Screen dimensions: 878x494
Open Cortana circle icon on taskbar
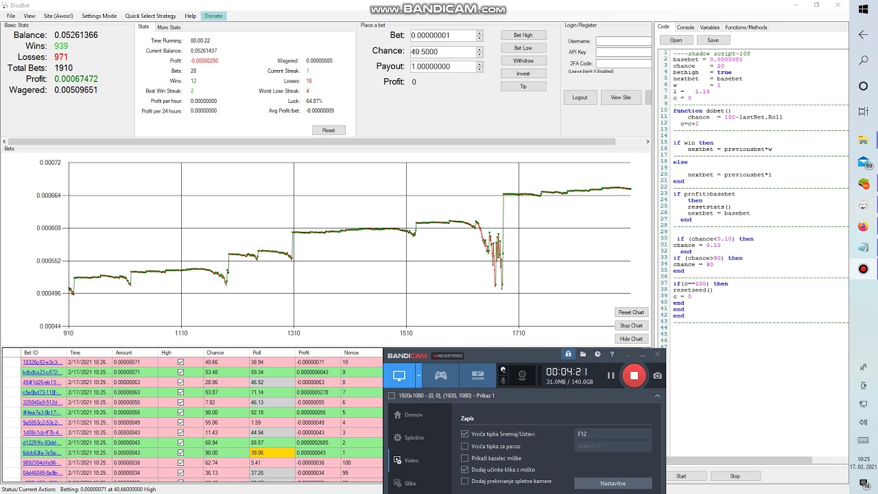[863, 86]
